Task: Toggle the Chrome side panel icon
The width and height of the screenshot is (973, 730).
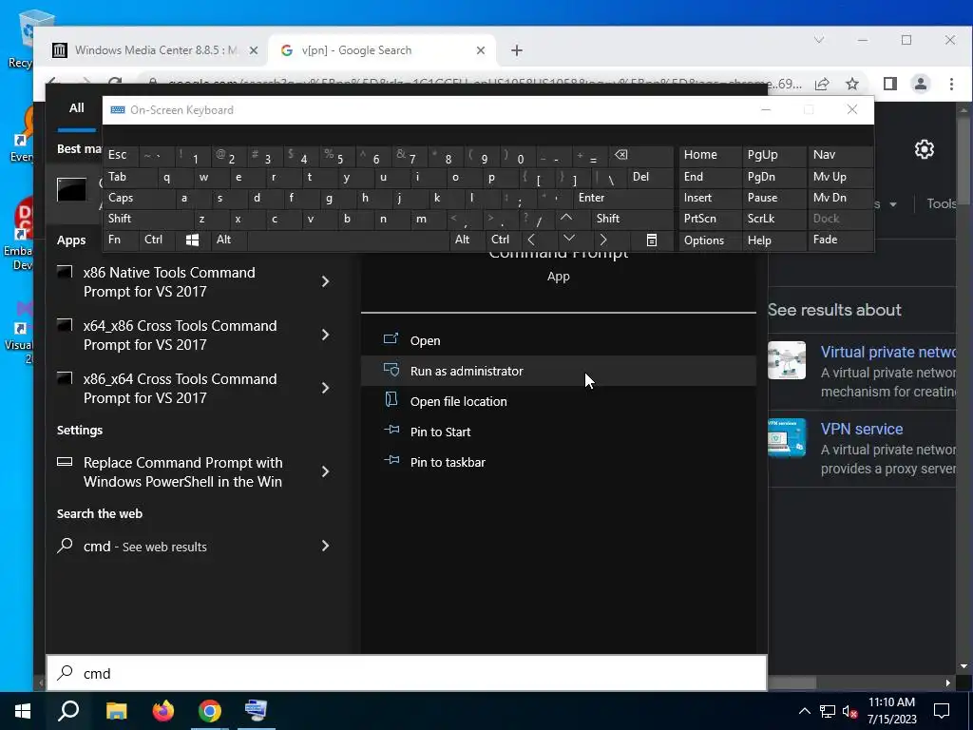Action: click(889, 84)
